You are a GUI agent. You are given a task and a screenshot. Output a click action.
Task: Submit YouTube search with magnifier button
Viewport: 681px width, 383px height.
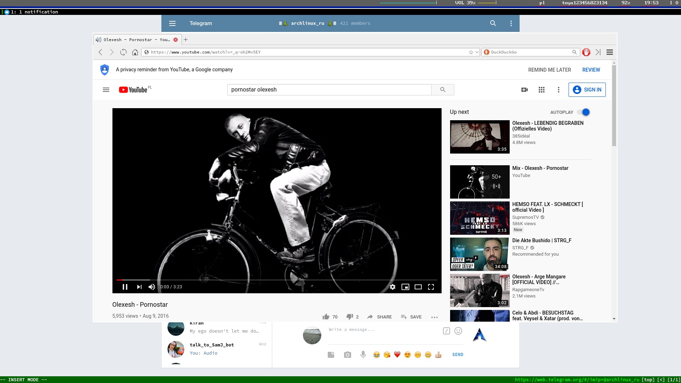(443, 90)
